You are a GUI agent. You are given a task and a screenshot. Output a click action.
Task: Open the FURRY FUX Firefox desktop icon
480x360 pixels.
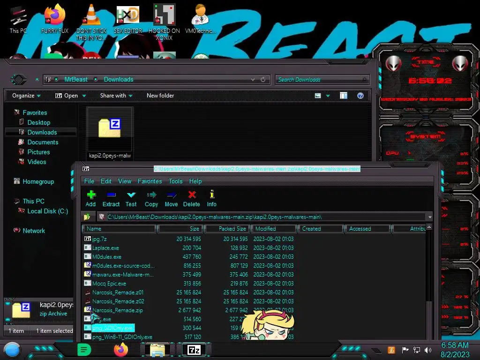point(55,15)
